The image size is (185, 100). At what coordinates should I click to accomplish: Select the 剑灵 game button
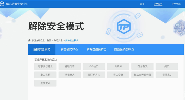tap(167, 66)
